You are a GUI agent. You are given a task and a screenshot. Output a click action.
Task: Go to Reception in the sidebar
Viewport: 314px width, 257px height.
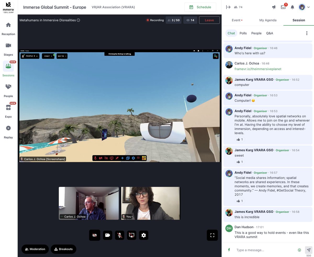click(8, 29)
